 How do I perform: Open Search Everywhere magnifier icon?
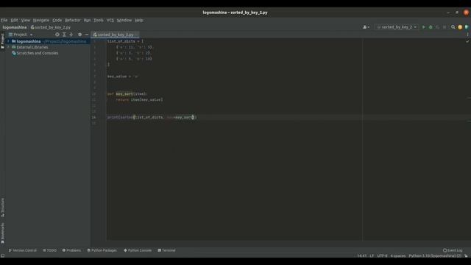453,27
